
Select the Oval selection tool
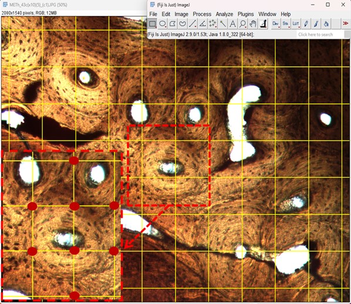[x=163, y=23]
